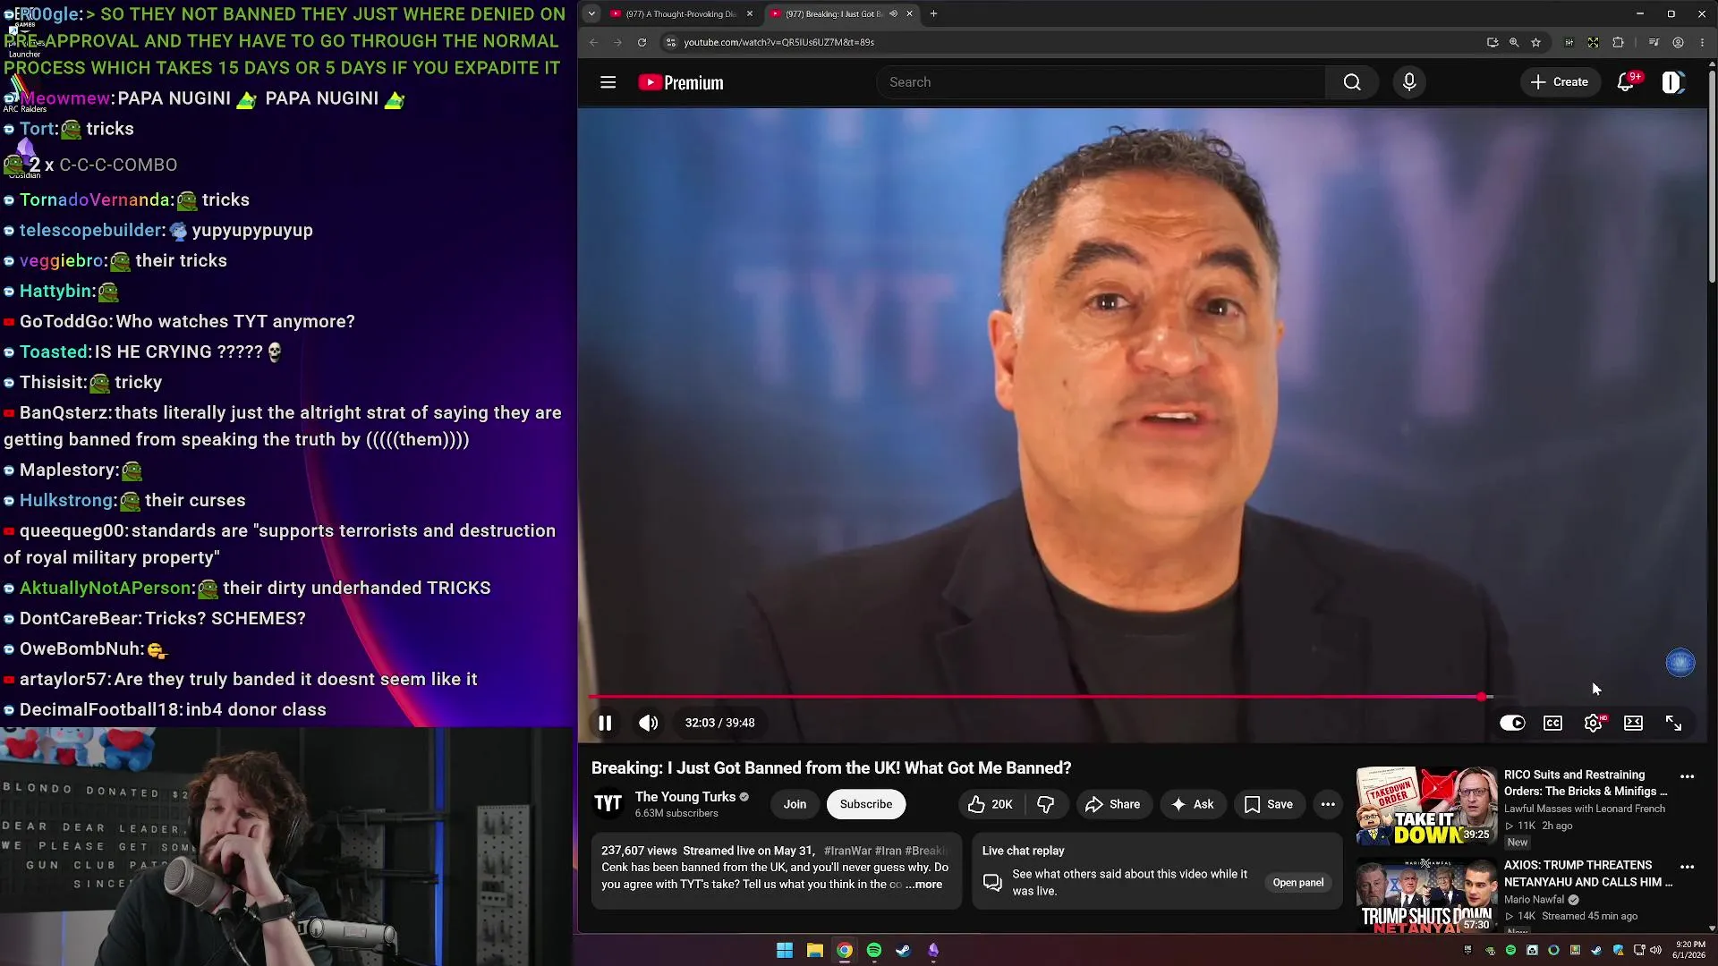
Task: Join The Young Turks channel membership
Action: (x=795, y=804)
